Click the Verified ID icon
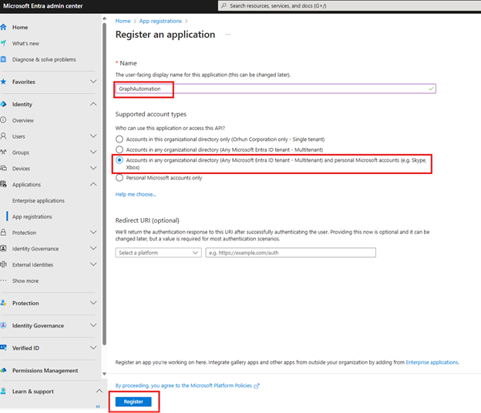The width and height of the screenshot is (481, 413). (4, 348)
